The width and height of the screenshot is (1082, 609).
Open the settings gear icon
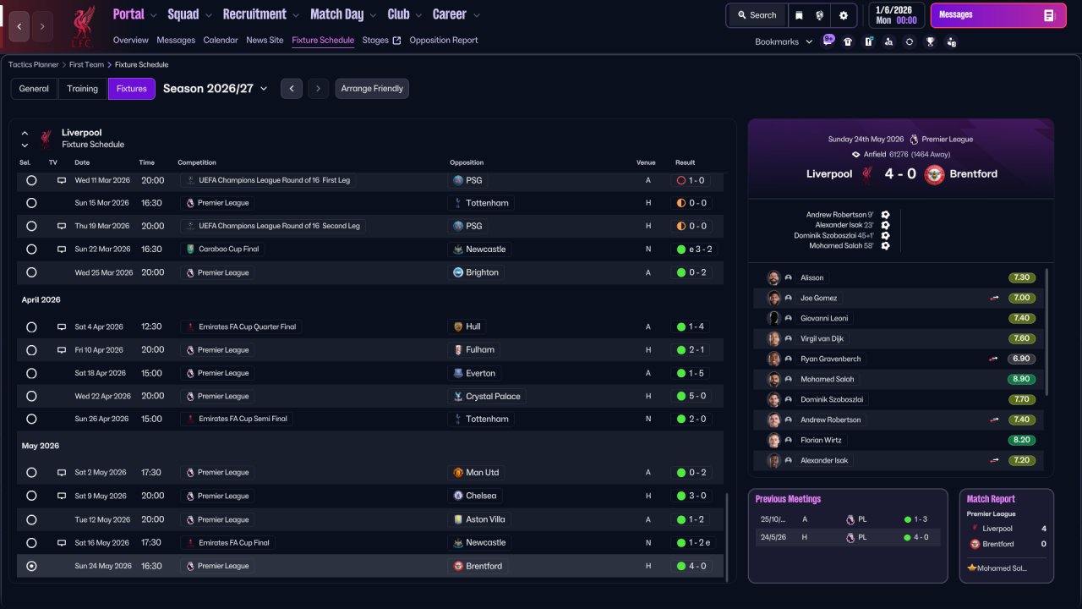[x=844, y=15]
